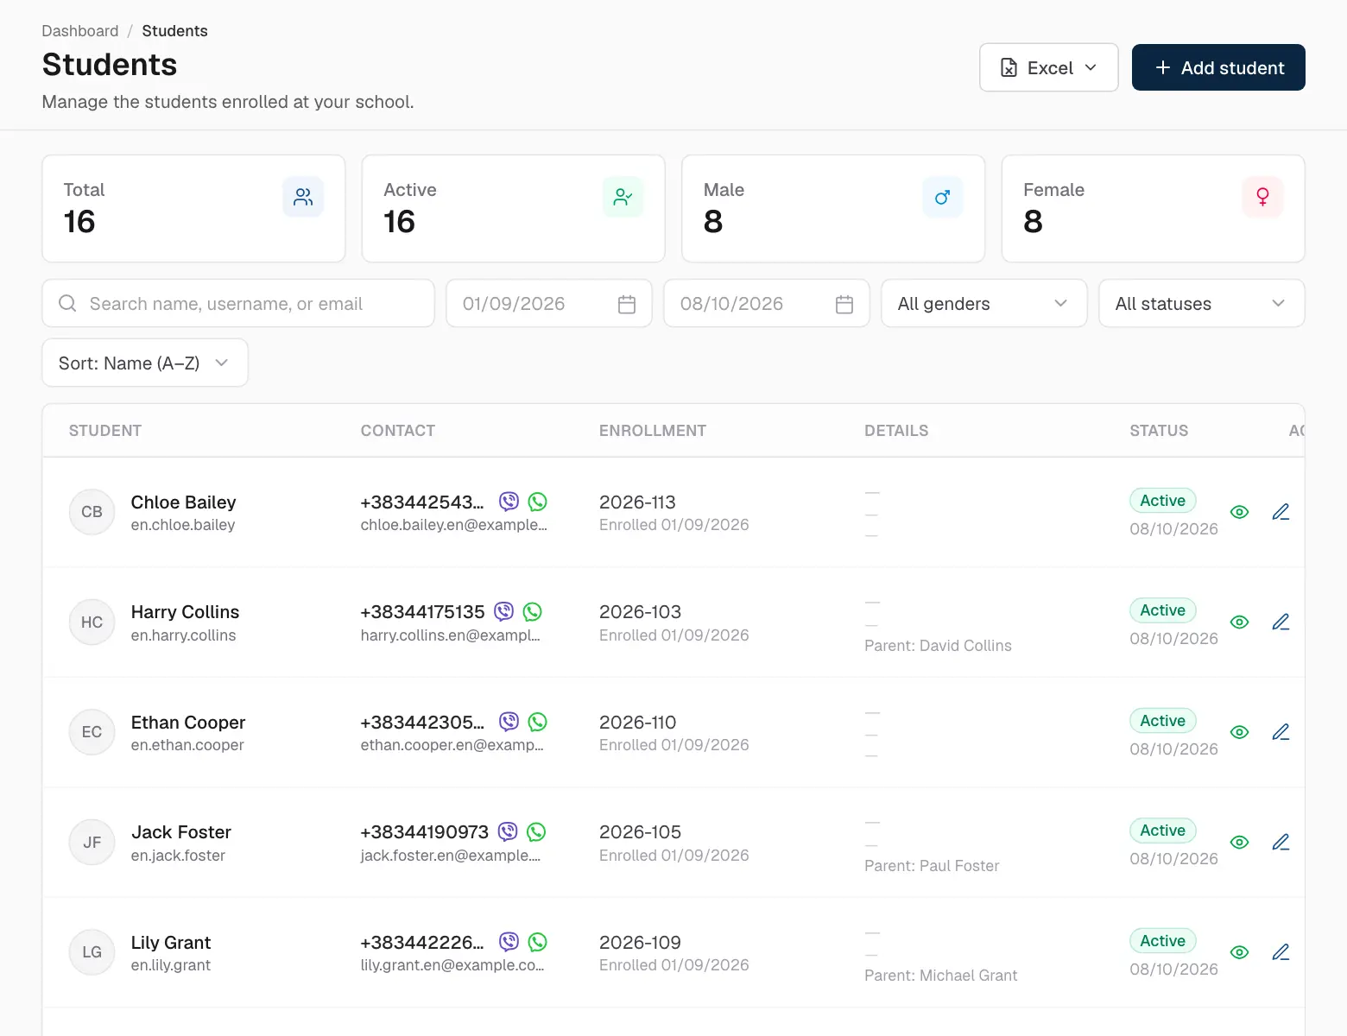
Task: Go to Dashboard breadcrumb link
Action: point(80,31)
